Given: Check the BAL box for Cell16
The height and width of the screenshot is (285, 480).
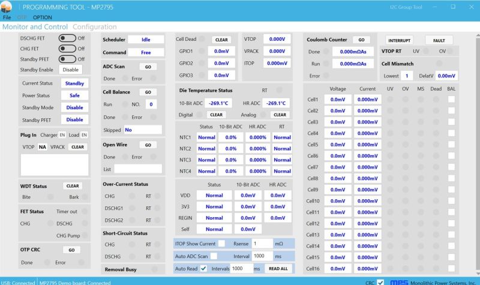Looking at the screenshot, I should click(451, 268).
